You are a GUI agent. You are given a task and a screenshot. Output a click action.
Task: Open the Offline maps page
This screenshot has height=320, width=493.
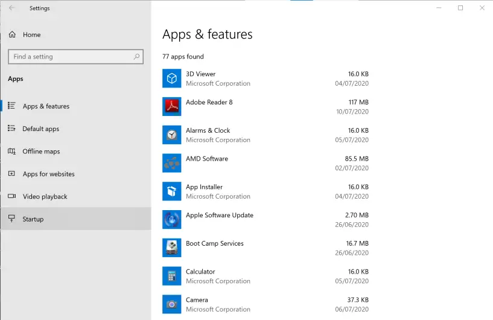pyautogui.click(x=76, y=152)
